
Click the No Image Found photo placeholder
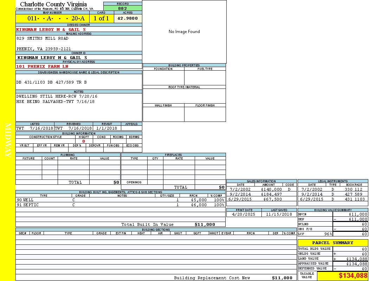coord(184,32)
